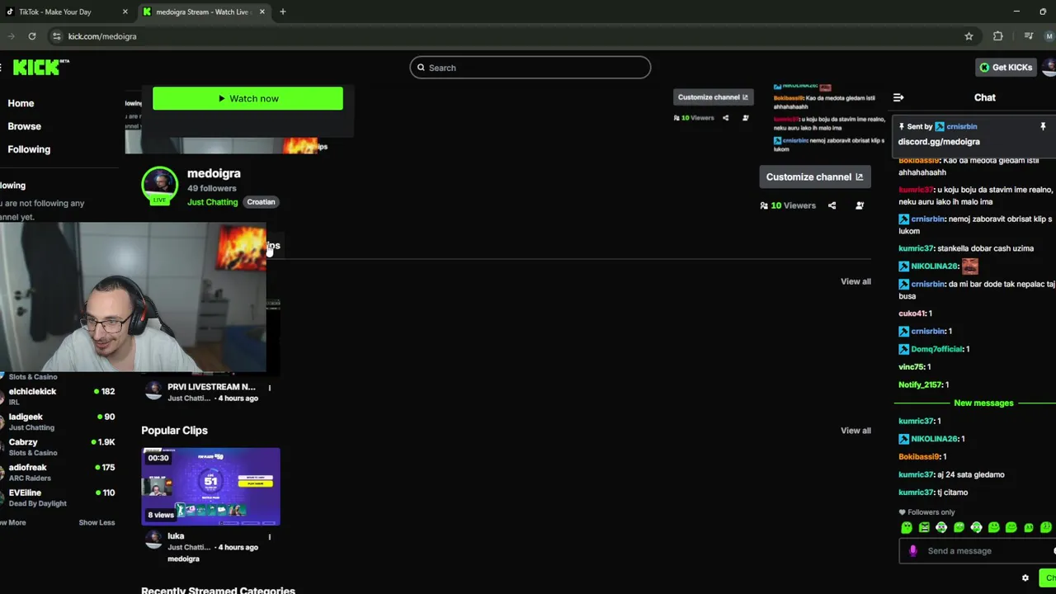Screen dimensions: 1056x594
Task: Click the medoigra channel avatar with LIVE badge
Action: tap(159, 186)
